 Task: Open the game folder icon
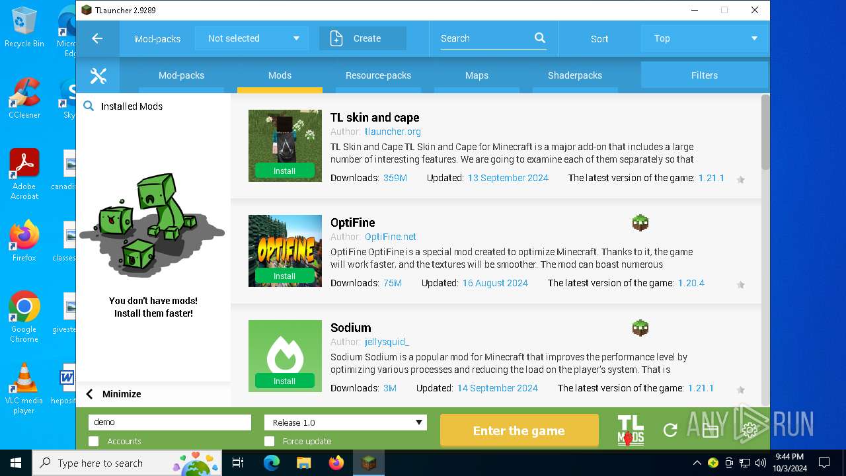[711, 431]
